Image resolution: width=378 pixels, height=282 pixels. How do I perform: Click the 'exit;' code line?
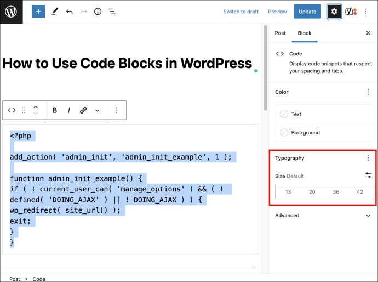pyautogui.click(x=20, y=221)
